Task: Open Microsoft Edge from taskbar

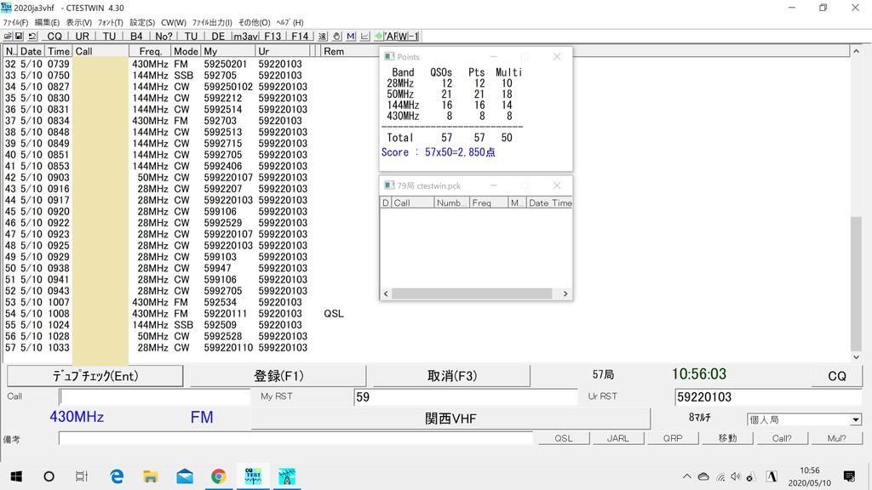Action: (117, 476)
